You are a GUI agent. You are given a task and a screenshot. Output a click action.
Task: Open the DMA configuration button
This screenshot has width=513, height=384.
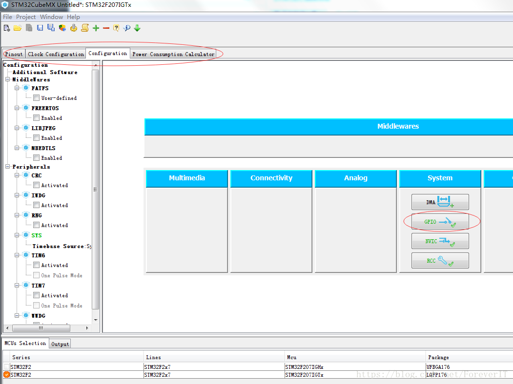[x=440, y=202]
